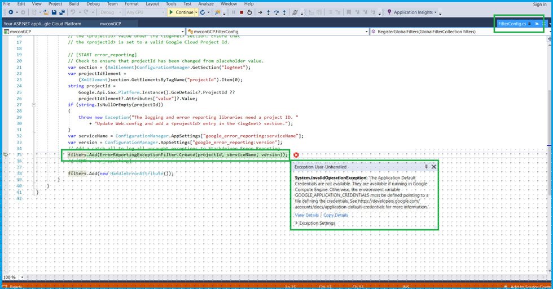Screen dimensions: 553x289
Task: Stop debugging with the red square icon
Action: tap(242, 12)
